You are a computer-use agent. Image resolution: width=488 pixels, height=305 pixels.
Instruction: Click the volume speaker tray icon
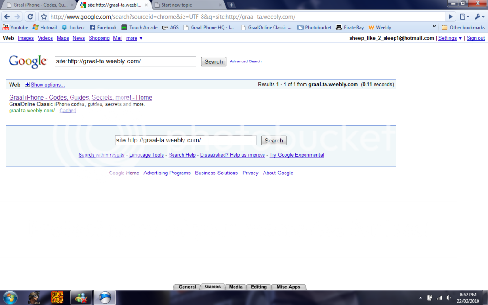(448, 298)
